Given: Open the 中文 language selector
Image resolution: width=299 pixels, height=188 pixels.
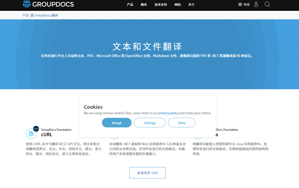Looking at the screenshot, I should [x=247, y=4].
